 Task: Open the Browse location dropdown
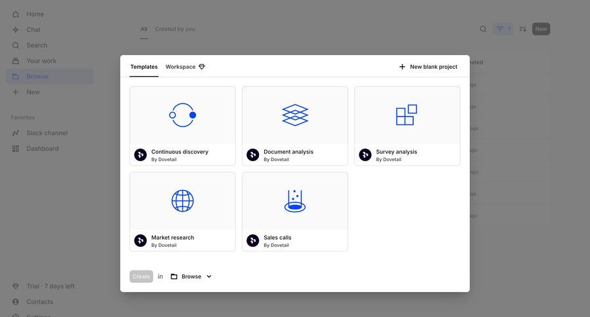pyautogui.click(x=191, y=276)
